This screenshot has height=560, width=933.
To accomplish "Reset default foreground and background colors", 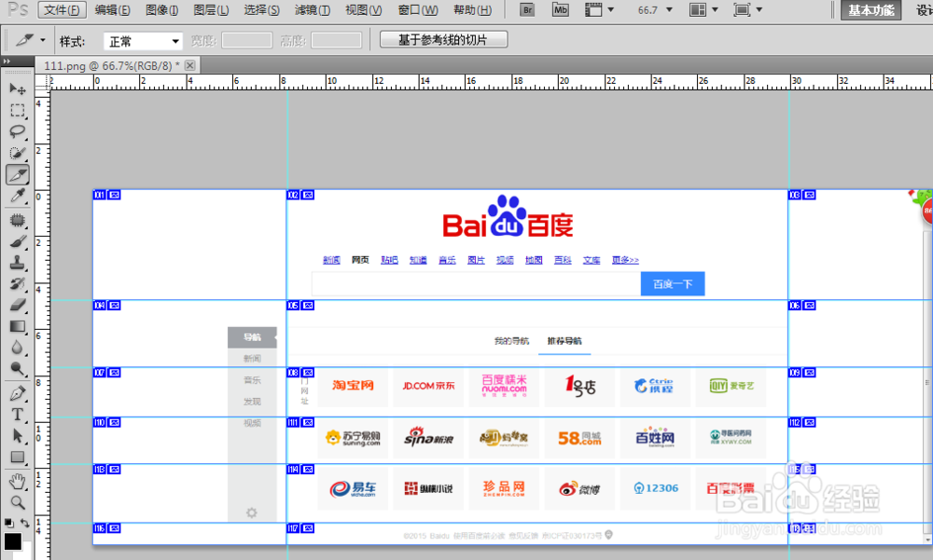I will 8,523.
